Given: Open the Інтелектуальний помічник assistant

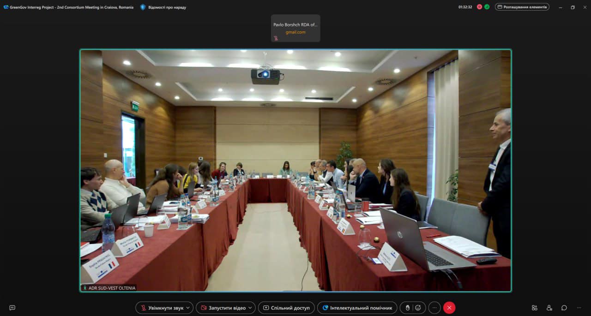Looking at the screenshot, I should coord(357,308).
